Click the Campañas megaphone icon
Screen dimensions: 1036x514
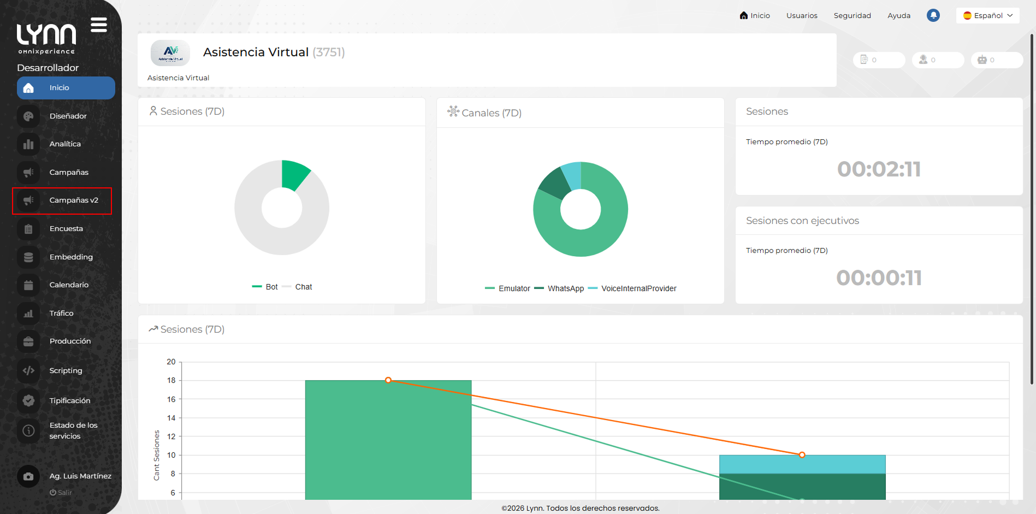click(28, 173)
